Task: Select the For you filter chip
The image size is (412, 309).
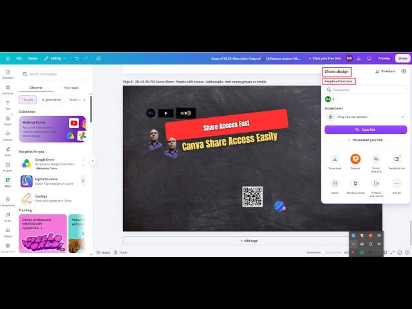Action: pyautogui.click(x=28, y=100)
